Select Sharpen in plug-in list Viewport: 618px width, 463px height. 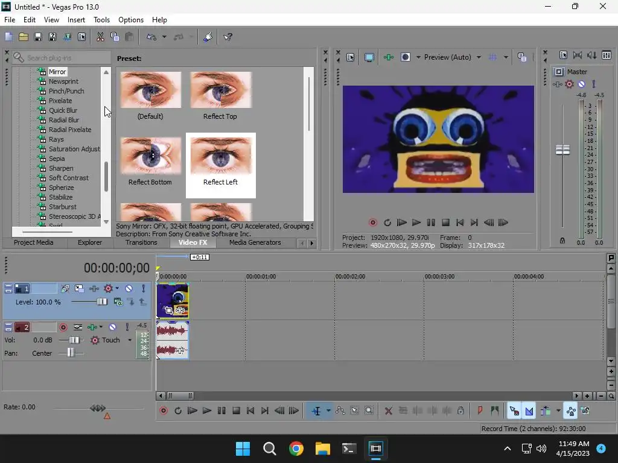61,168
